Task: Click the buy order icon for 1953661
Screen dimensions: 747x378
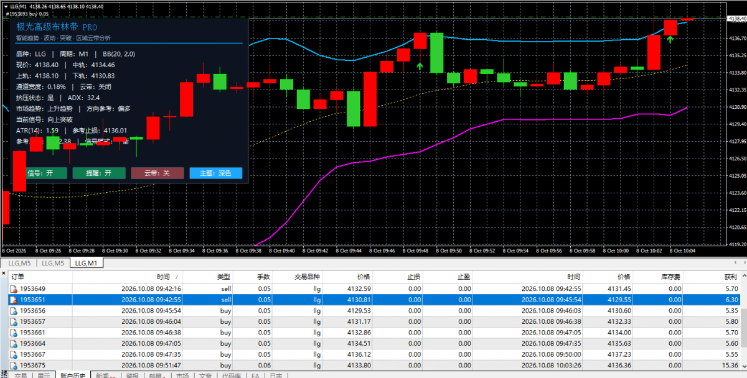Action: click(12, 333)
